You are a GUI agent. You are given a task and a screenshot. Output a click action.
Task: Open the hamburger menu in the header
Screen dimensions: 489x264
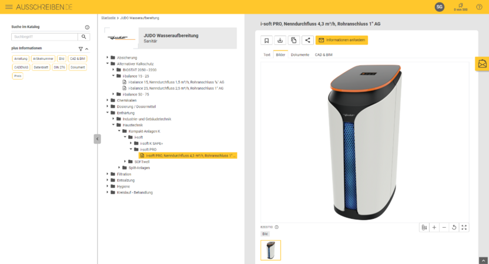tap(8, 6)
